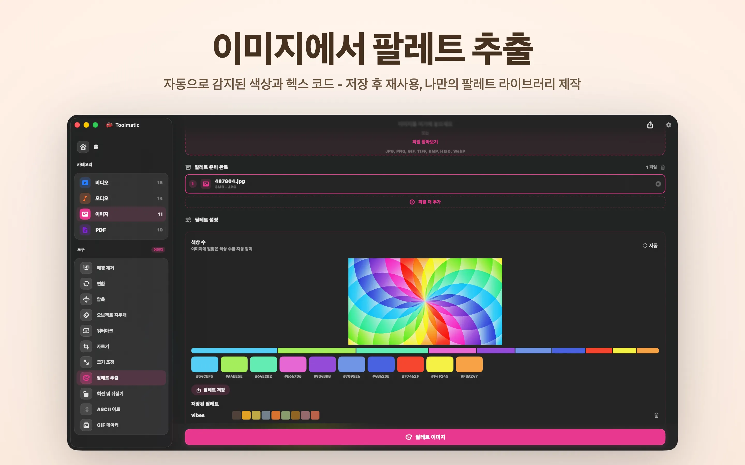Open the 배경 제거 tool

point(121,268)
